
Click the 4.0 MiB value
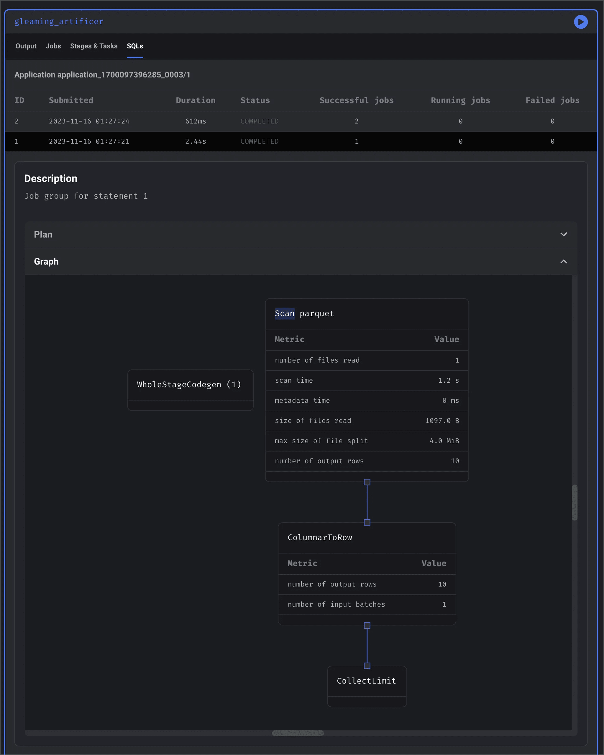[444, 441]
